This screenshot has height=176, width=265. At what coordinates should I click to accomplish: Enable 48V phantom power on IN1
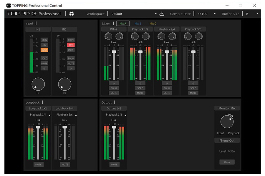pyautogui.click(x=44, y=45)
